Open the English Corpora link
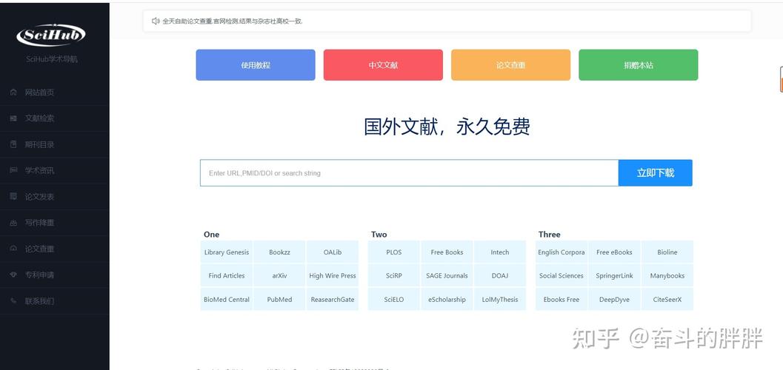 [562, 252]
